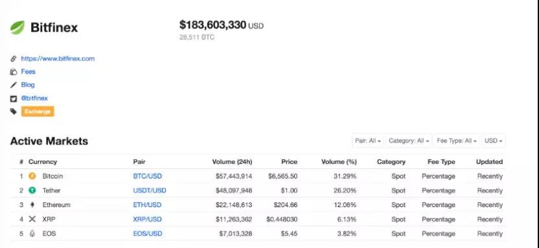Click the Bitfinex green leaf logo
The width and height of the screenshot is (539, 248).
coord(17,27)
